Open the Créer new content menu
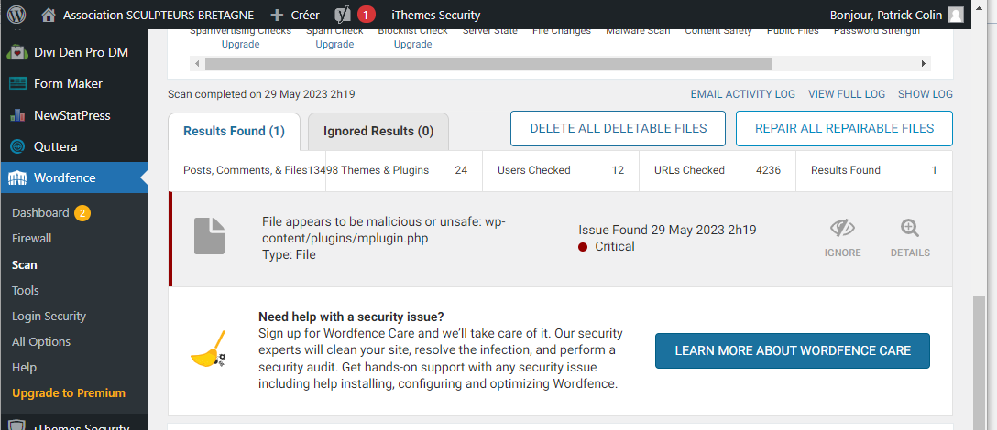The height and width of the screenshot is (430, 997). (295, 15)
